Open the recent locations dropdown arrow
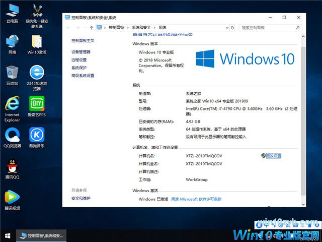 [x=85, y=28]
